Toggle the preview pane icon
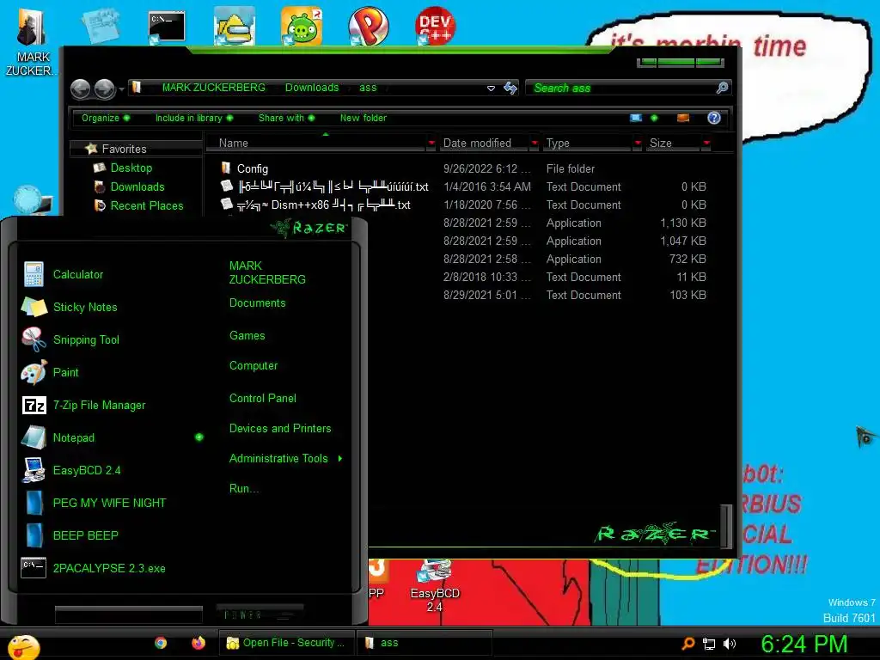 pos(683,118)
